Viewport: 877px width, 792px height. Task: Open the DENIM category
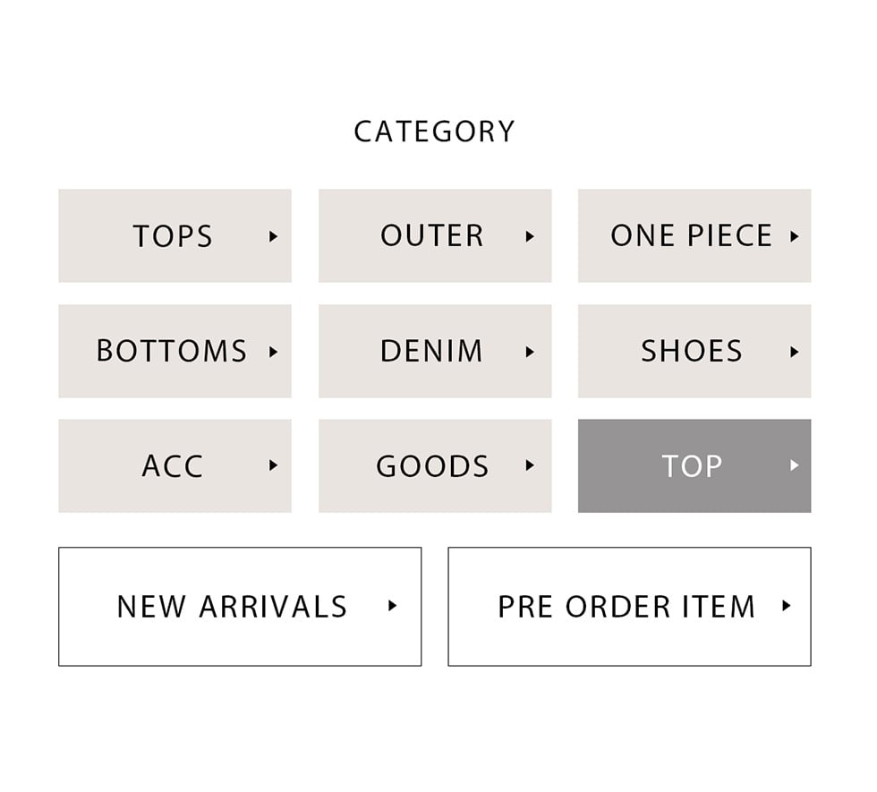(x=431, y=352)
